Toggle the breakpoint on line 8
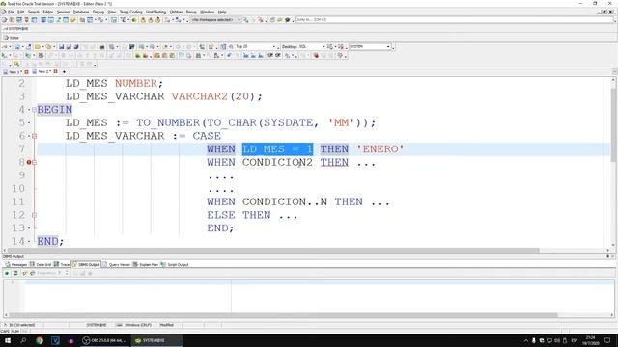 [x=29, y=162]
